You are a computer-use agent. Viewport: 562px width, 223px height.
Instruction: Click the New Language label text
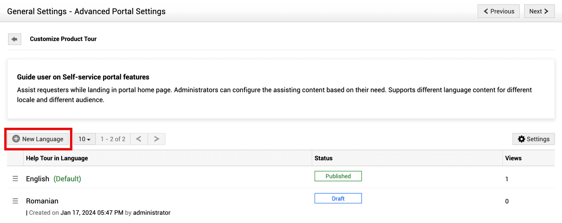pyautogui.click(x=43, y=139)
